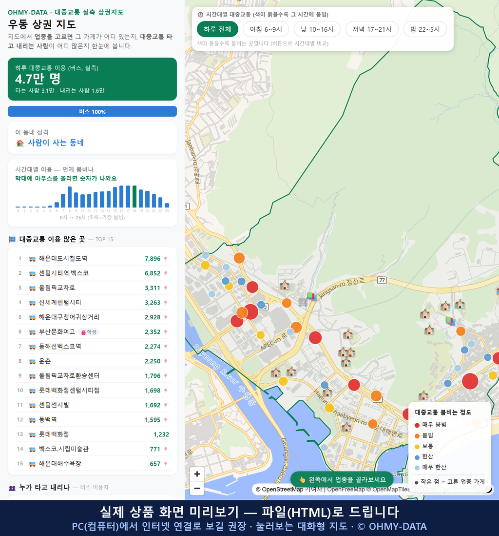The height and width of the screenshot is (536, 499).
Task: Select the 하루 전체 time filter
Action: point(217,29)
